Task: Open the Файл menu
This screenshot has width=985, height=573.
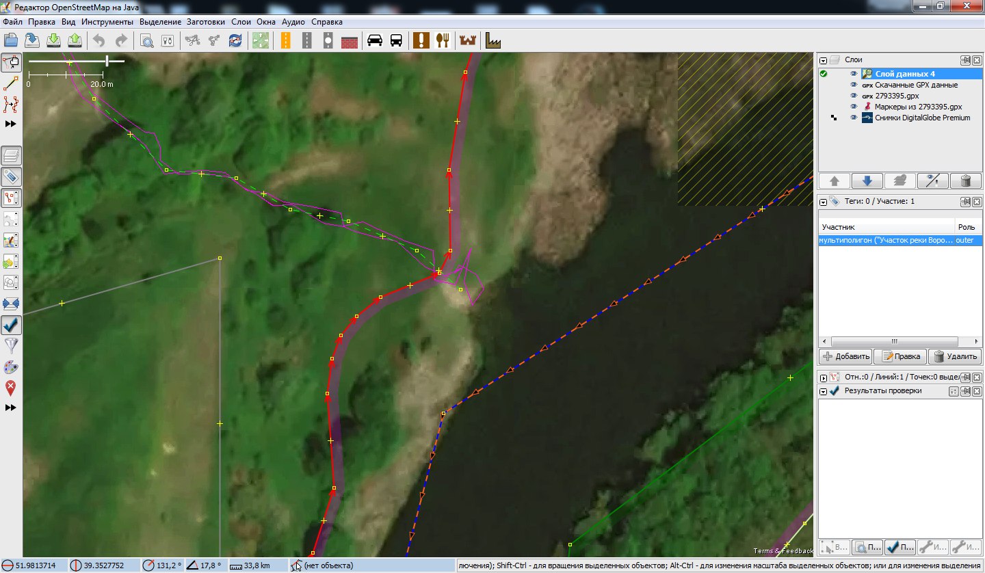Action: pyautogui.click(x=13, y=22)
